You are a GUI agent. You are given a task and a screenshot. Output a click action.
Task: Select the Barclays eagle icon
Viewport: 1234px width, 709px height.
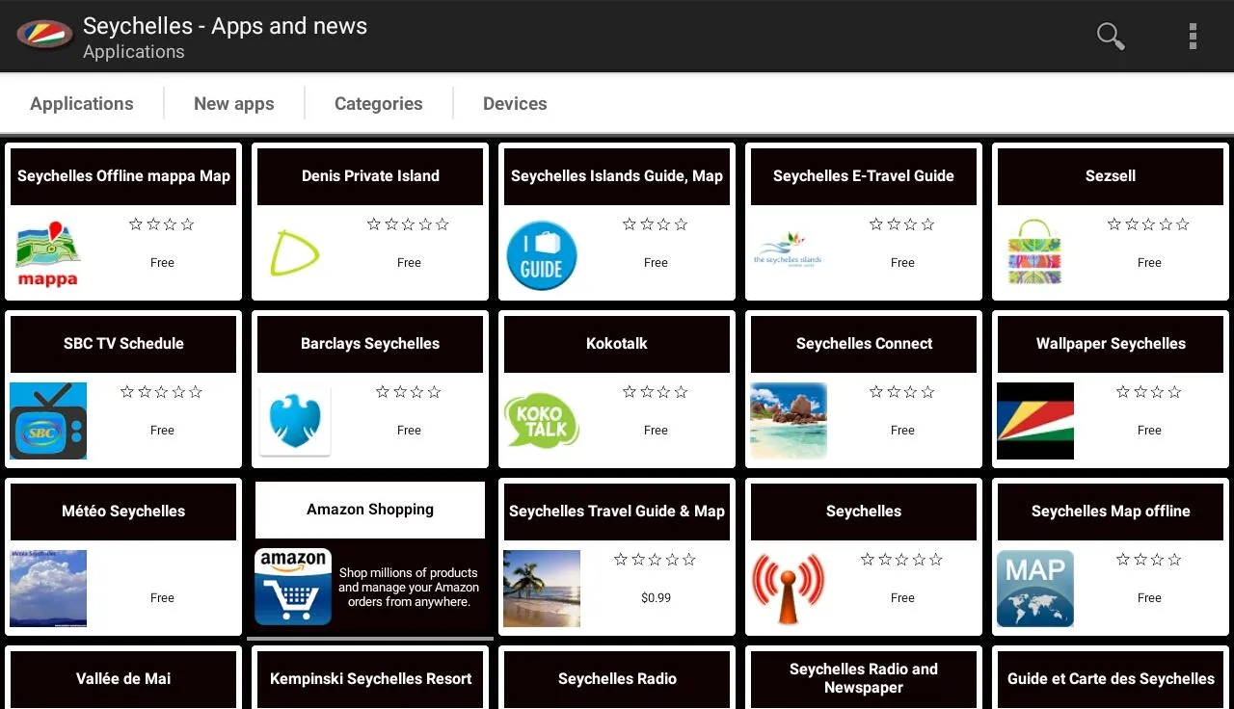(x=295, y=421)
